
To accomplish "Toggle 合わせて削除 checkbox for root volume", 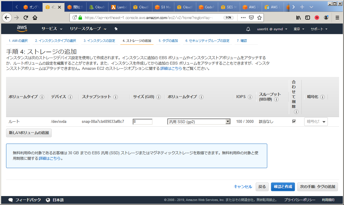I will 294,121.
